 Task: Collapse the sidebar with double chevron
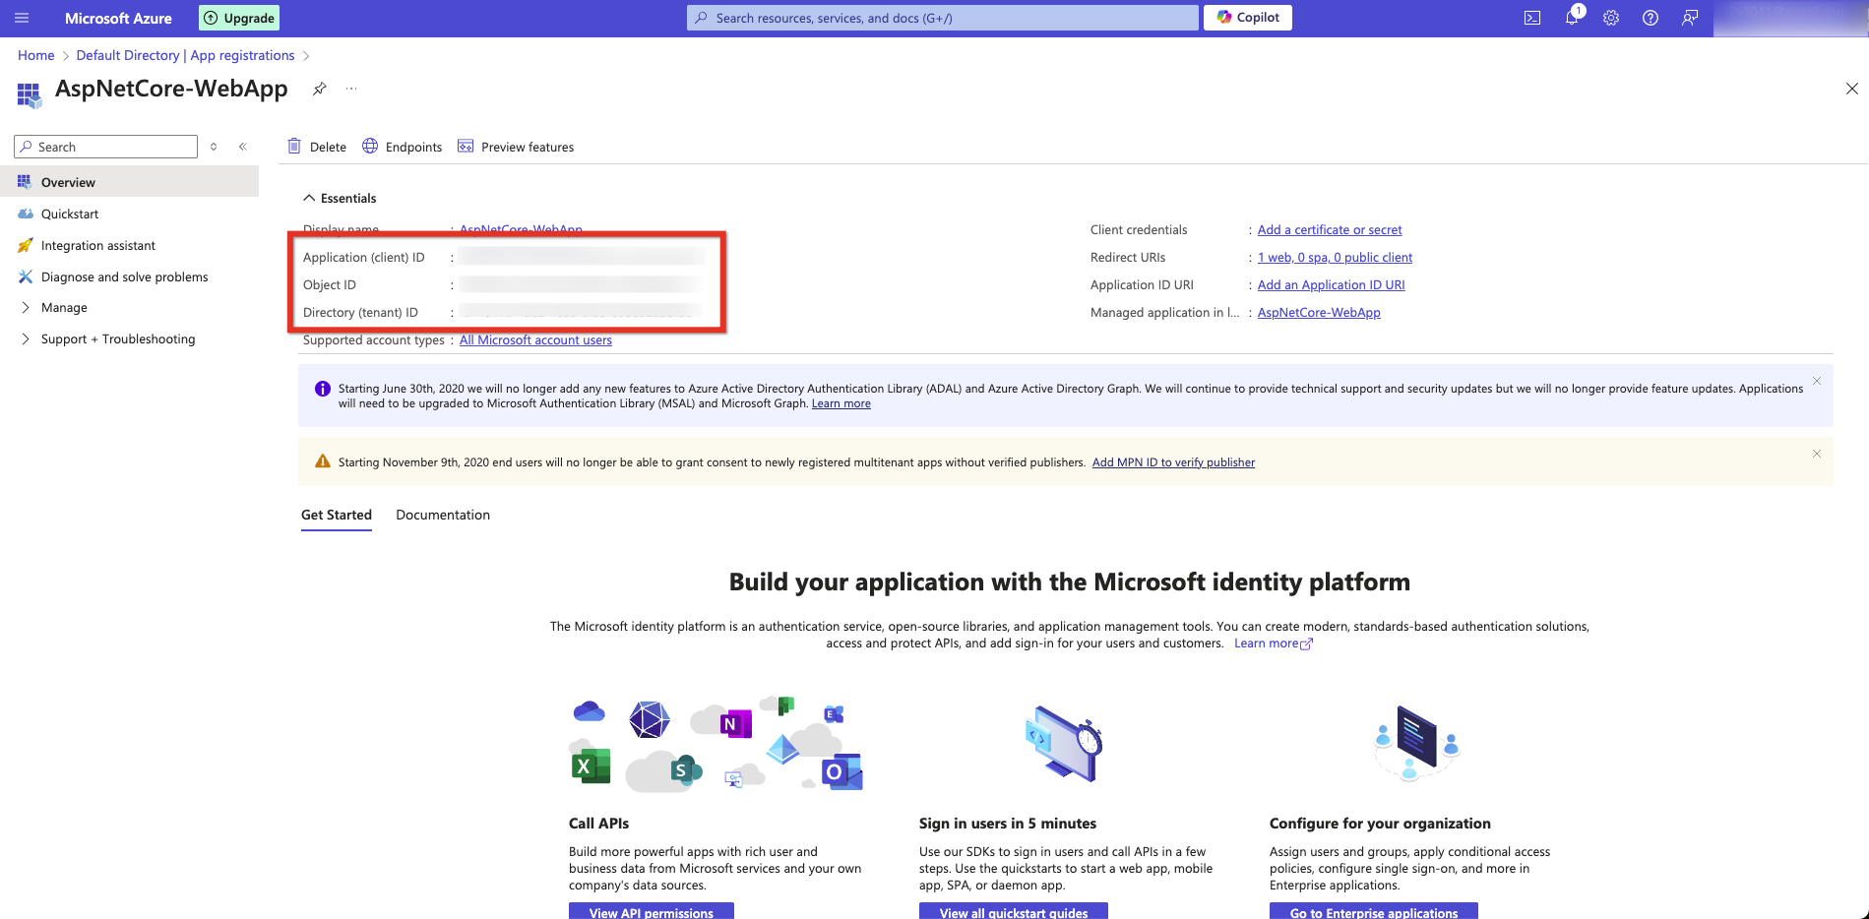242,147
